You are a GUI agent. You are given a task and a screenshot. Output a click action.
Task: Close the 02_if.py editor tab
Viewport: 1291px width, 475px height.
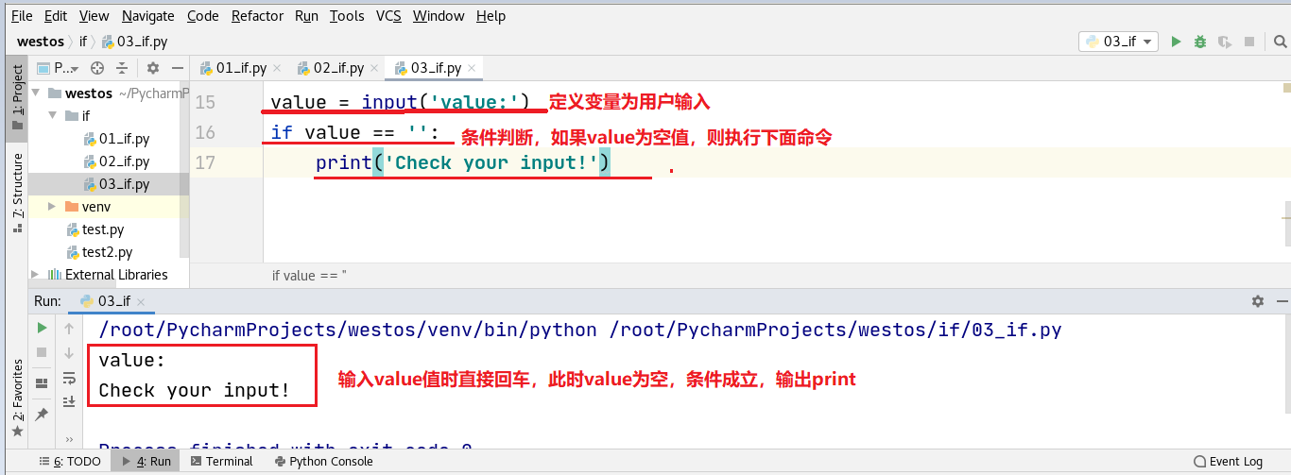tap(373, 68)
